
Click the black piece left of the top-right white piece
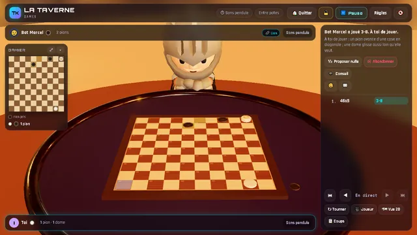(x=223, y=119)
